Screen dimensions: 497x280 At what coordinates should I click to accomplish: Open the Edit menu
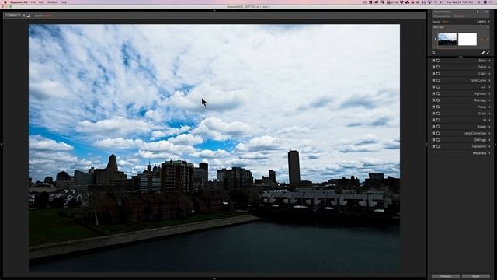(41, 2)
